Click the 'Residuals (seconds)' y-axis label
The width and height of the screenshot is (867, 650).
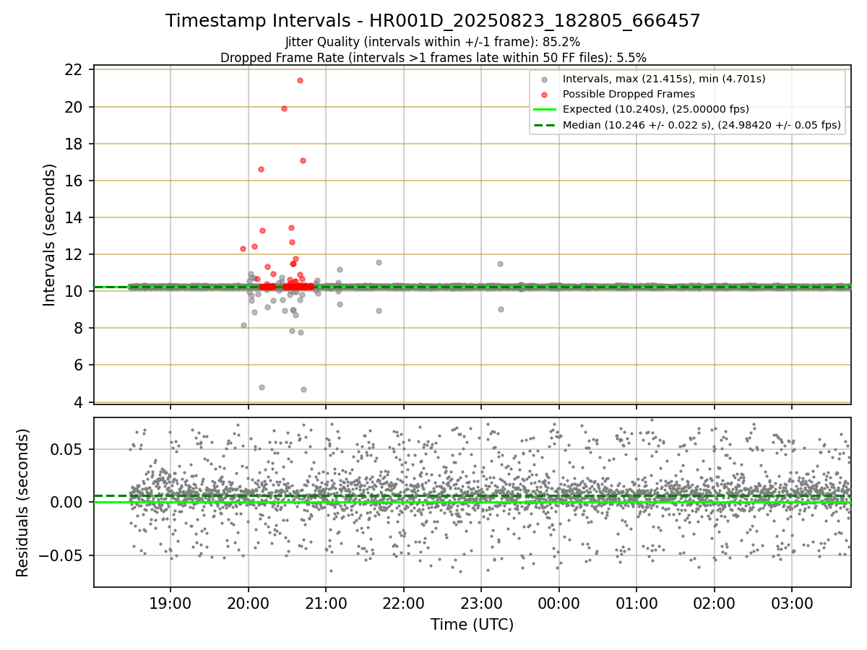[22, 503]
